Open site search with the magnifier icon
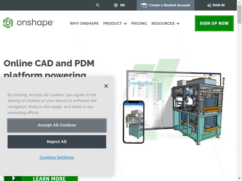Image resolution: width=242 pixels, height=181 pixels. (97, 5)
